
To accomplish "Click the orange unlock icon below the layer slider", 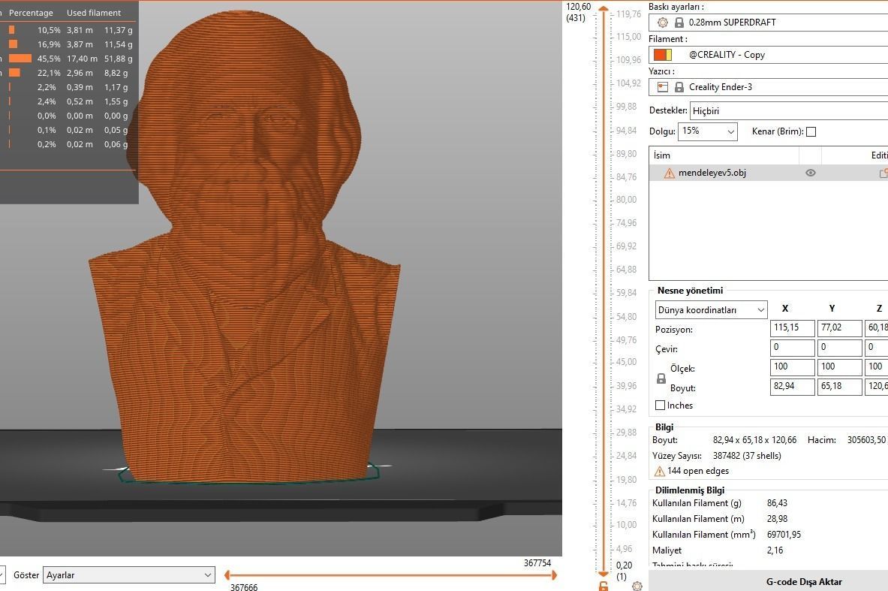I will (x=604, y=586).
